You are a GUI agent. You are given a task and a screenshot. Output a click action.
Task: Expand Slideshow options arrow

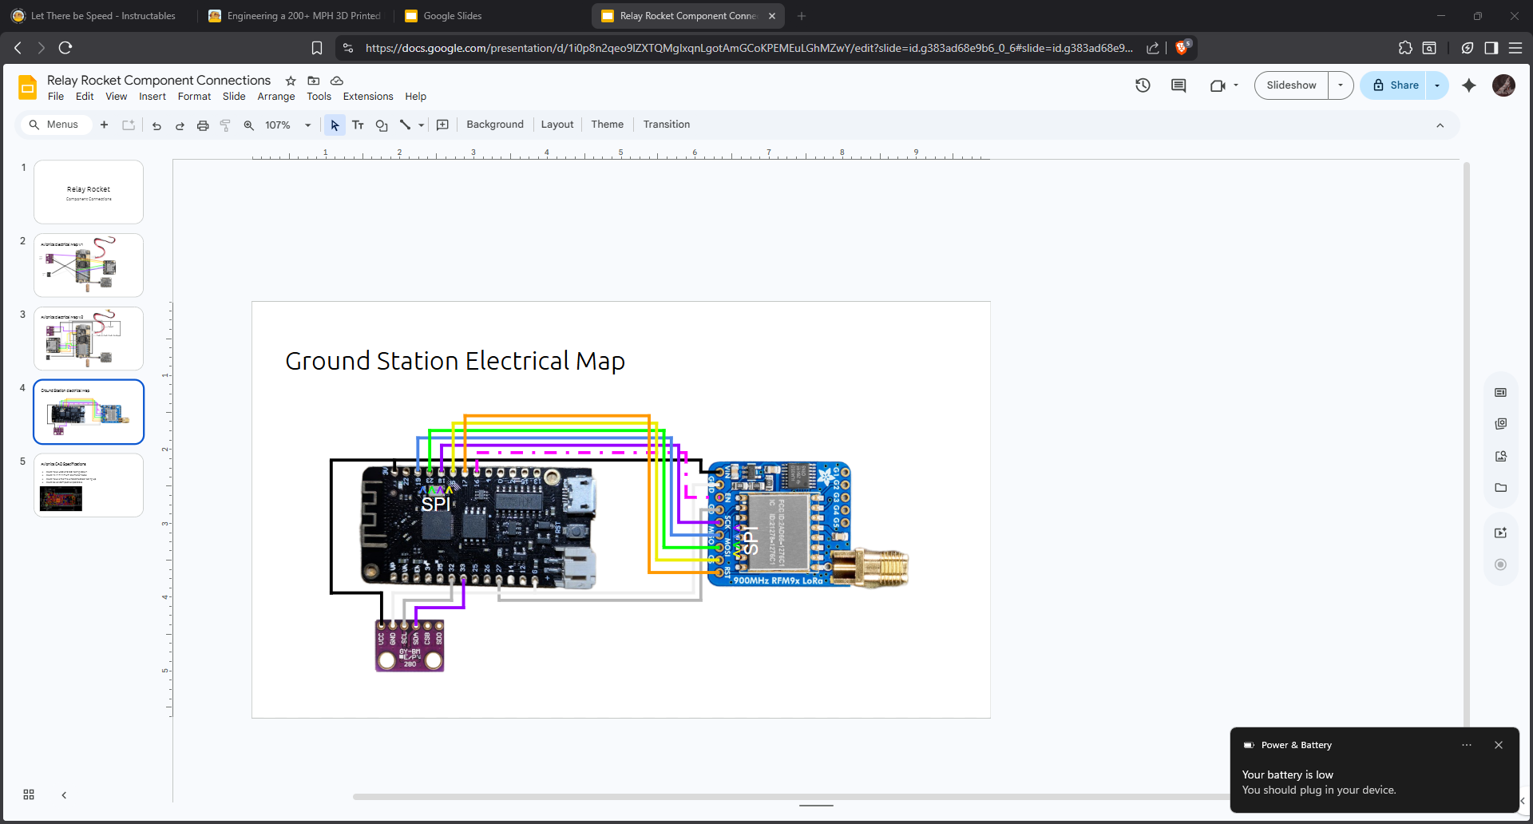[1341, 85]
